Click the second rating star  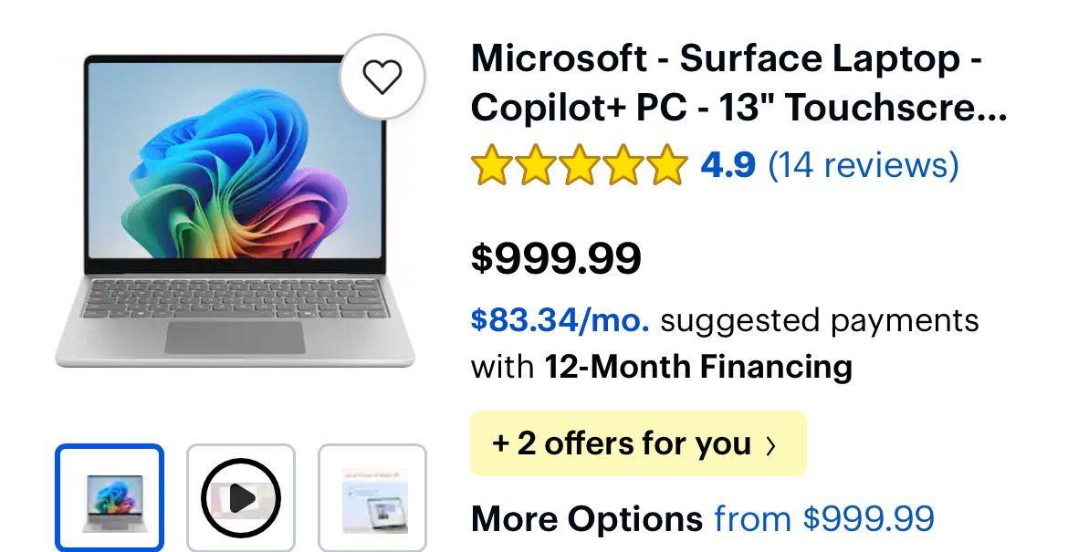click(535, 166)
